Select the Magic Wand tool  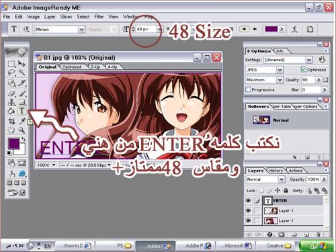(22, 73)
